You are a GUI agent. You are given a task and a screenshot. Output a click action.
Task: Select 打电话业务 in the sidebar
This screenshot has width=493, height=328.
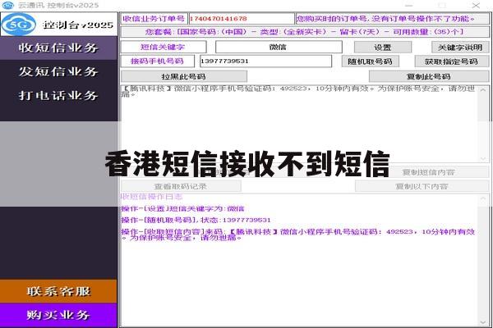tap(58, 95)
